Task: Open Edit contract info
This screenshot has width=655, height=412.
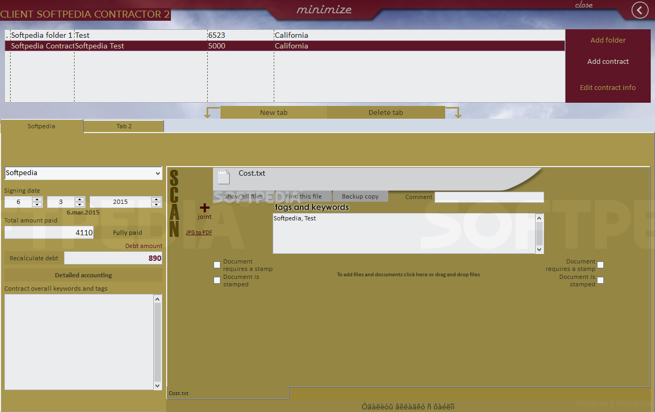Action: (x=608, y=87)
